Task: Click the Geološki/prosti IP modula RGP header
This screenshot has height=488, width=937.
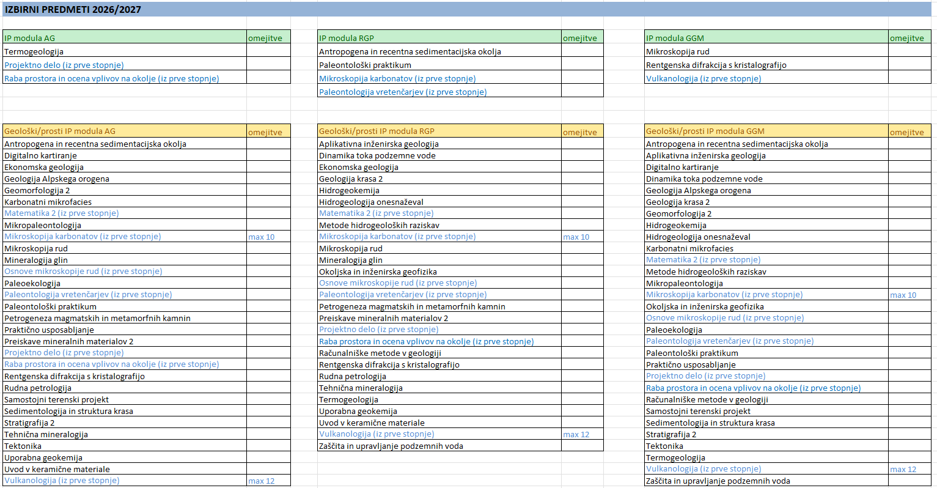Action: pyautogui.click(x=377, y=131)
